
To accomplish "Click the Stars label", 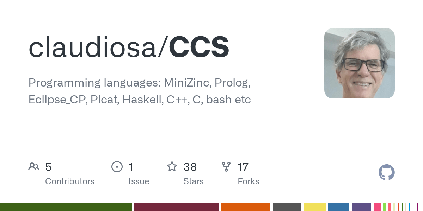I will click(x=193, y=181).
